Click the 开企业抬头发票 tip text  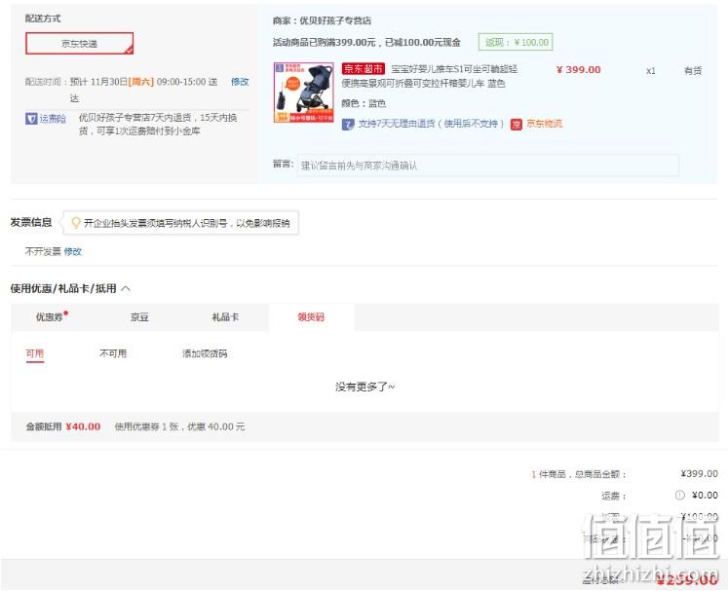pyautogui.click(x=186, y=223)
